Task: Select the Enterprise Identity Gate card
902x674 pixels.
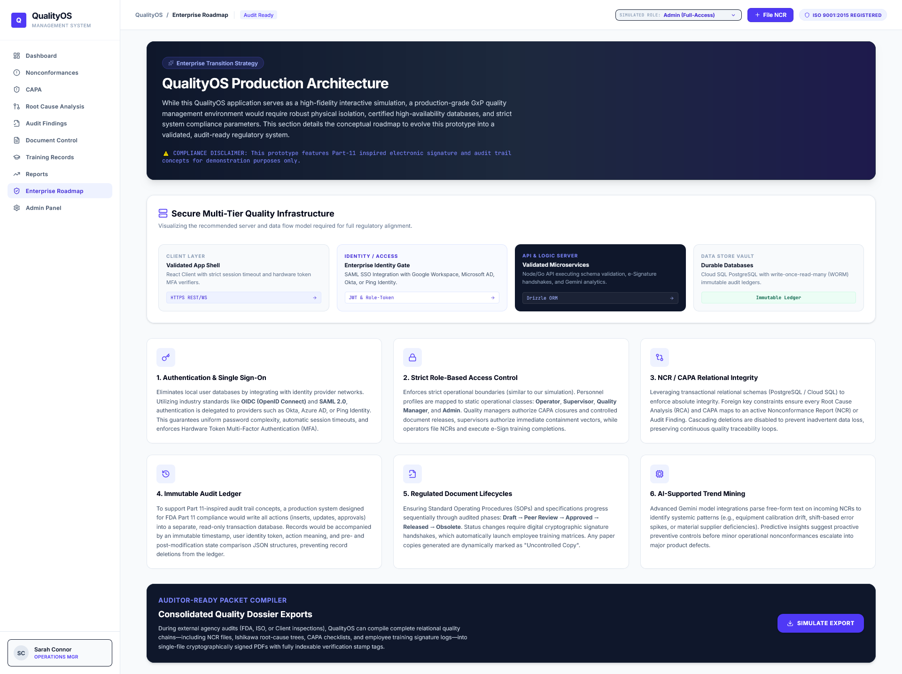Action: pyautogui.click(x=422, y=278)
